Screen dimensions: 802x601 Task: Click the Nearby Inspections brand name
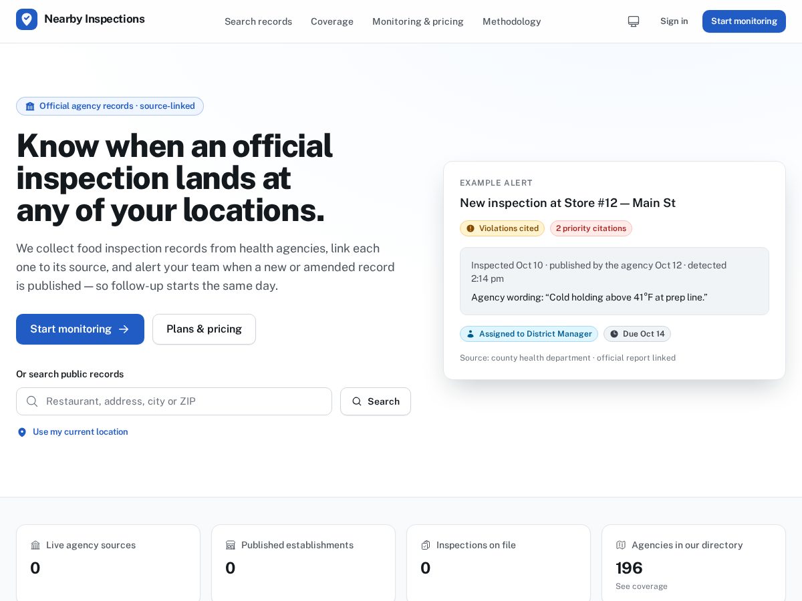coord(94,19)
